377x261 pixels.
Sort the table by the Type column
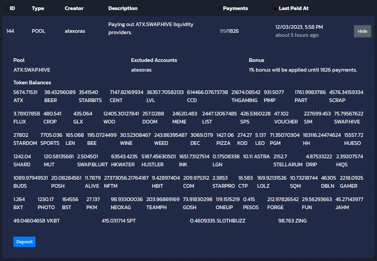(38, 8)
